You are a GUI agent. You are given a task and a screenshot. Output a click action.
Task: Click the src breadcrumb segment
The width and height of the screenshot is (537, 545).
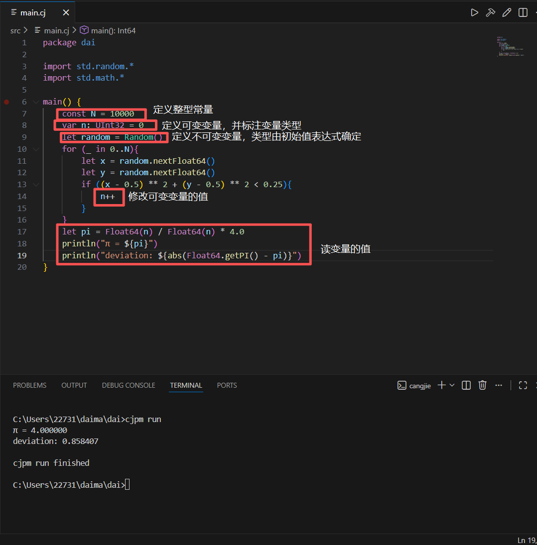click(15, 30)
